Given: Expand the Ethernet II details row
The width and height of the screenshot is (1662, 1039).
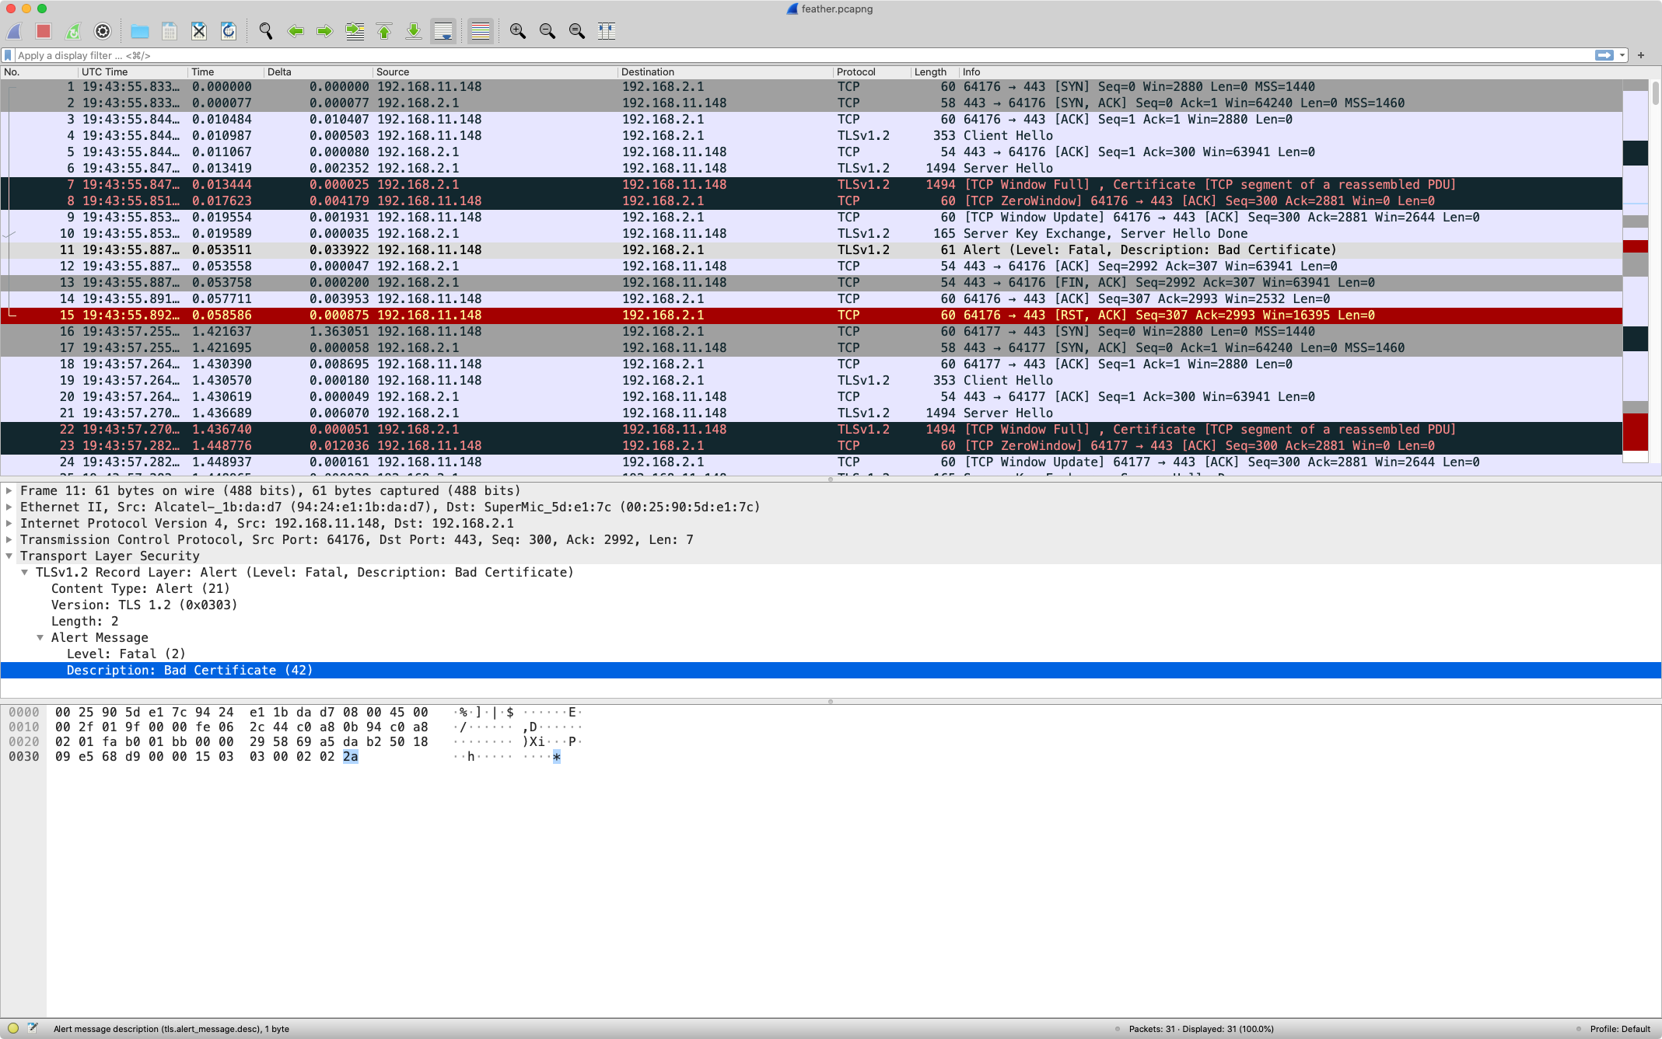Looking at the screenshot, I should click(9, 507).
